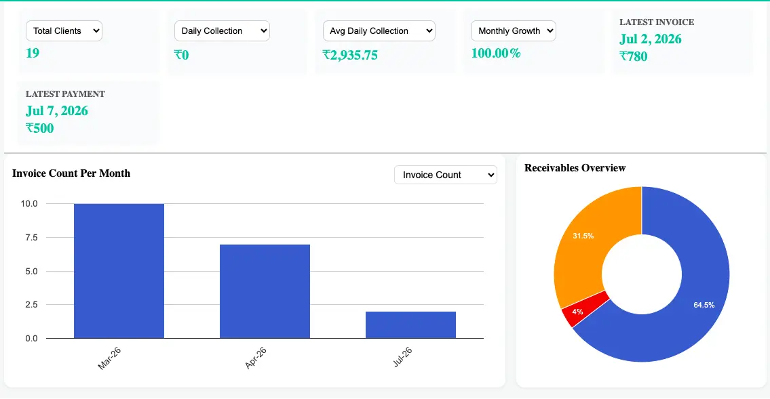This screenshot has width=770, height=399.
Task: Click the Mar-26 axis label
Action: (109, 358)
